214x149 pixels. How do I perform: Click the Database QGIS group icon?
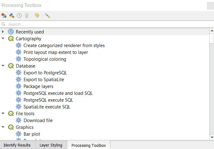[x=11, y=66]
